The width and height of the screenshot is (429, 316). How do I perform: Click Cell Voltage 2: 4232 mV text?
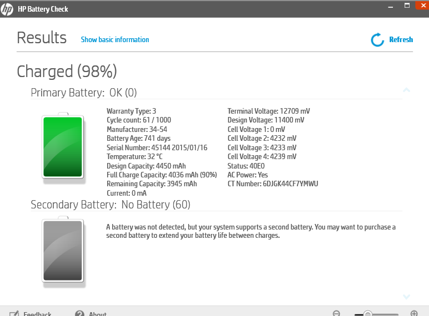point(262,138)
